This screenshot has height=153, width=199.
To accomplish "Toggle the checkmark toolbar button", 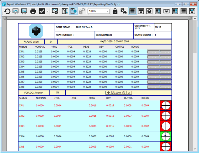I will coord(42,11).
